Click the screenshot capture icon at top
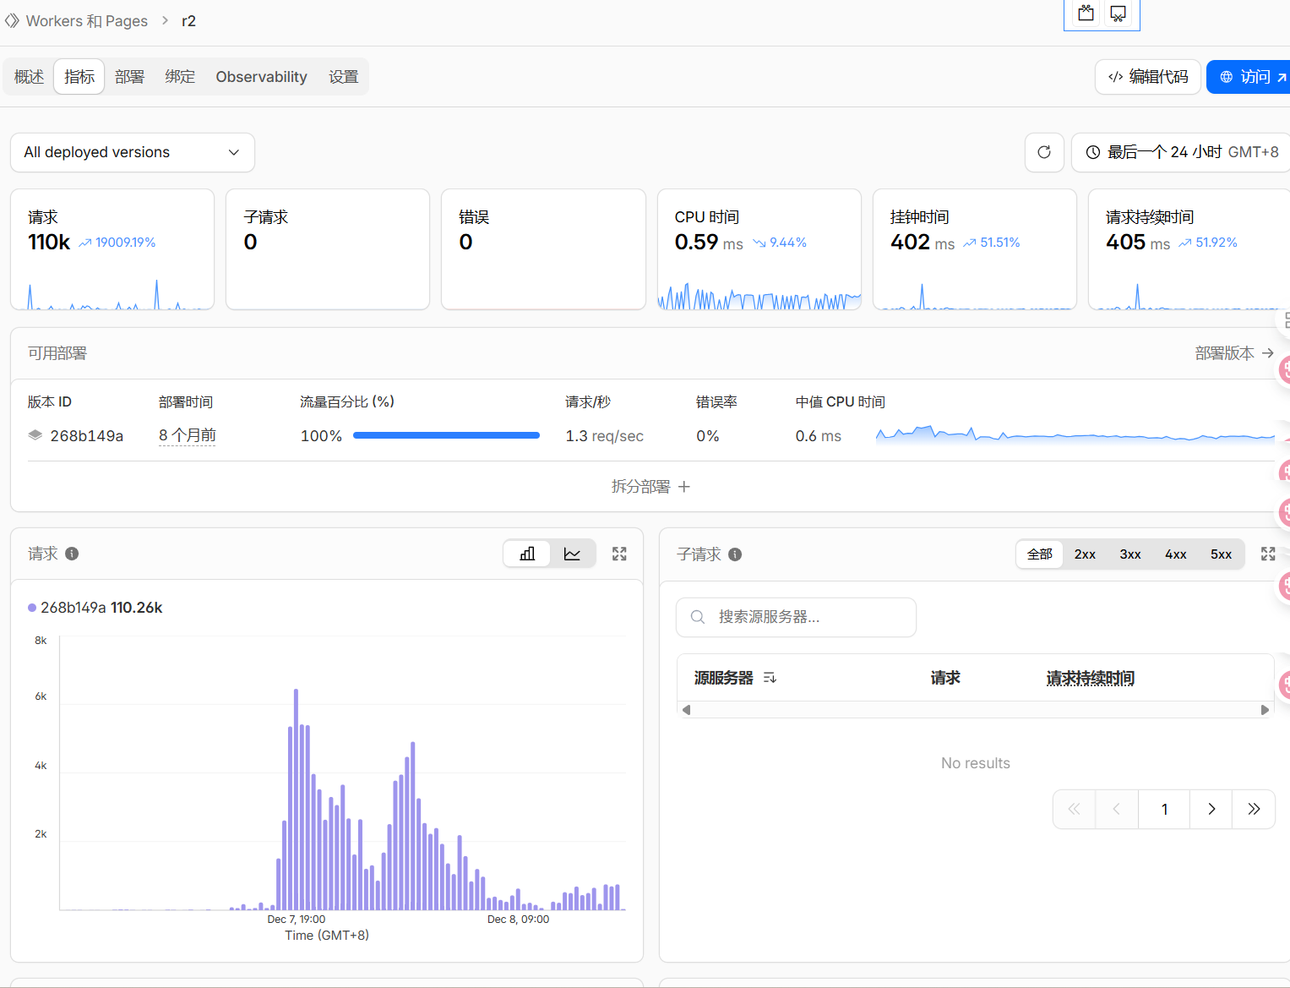 point(1086,13)
